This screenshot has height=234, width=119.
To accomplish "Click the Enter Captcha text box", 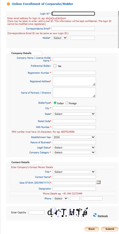I will [x=36, y=212].
